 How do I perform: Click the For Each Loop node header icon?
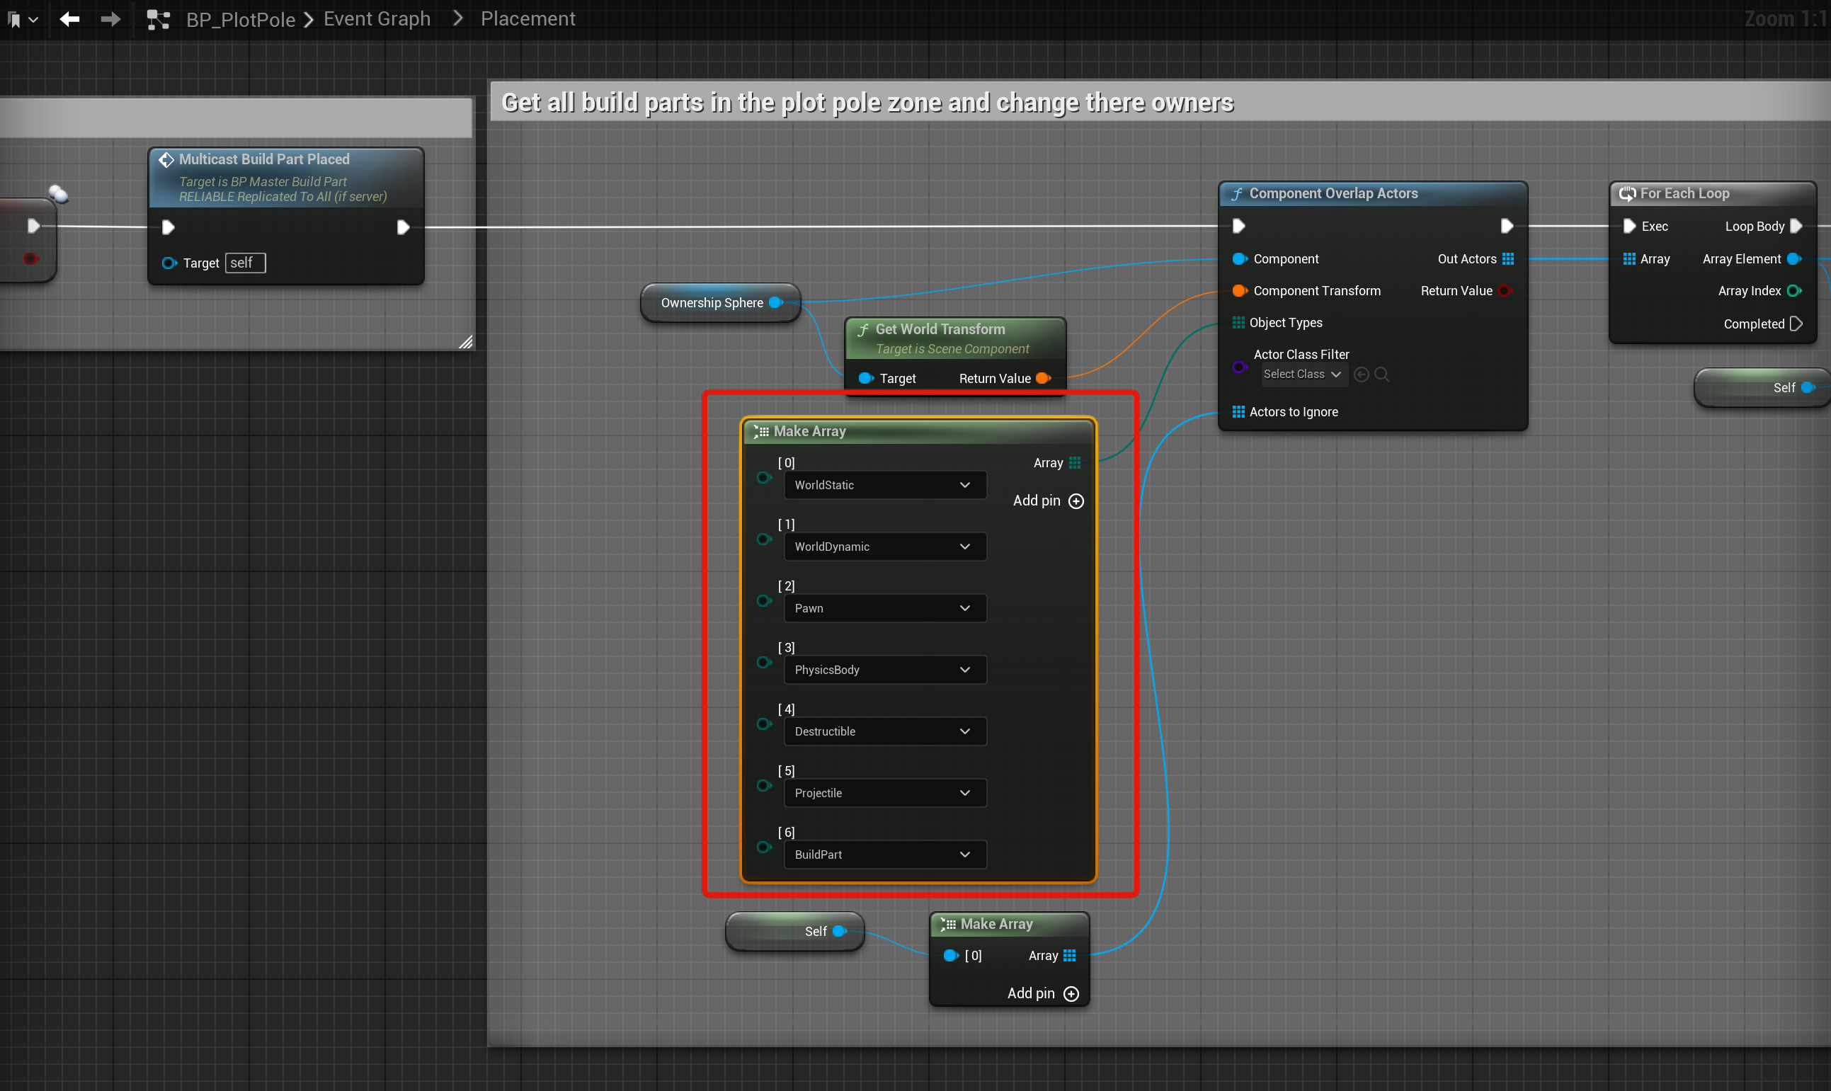tap(1626, 194)
